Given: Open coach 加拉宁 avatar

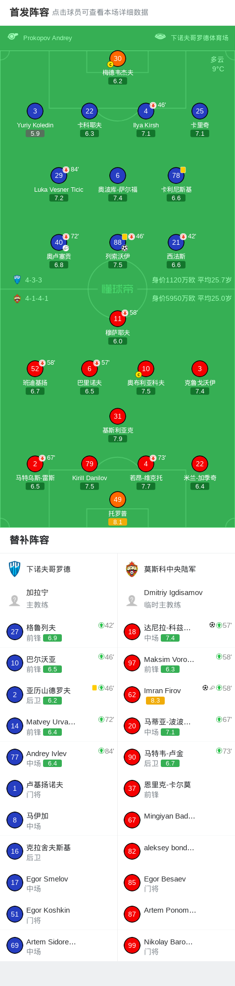Looking at the screenshot, I should (x=15, y=601).
